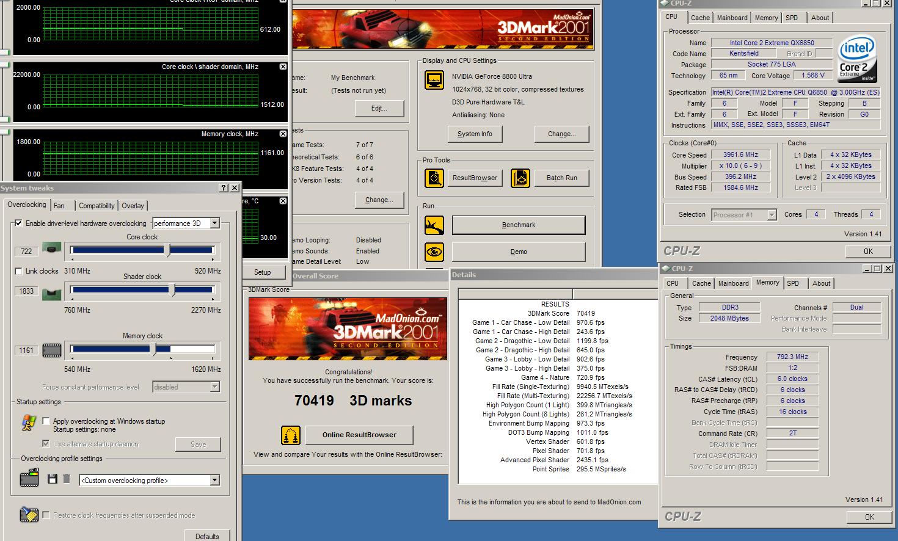
Task: Switch to the Compatibility tab
Action: tap(97, 206)
